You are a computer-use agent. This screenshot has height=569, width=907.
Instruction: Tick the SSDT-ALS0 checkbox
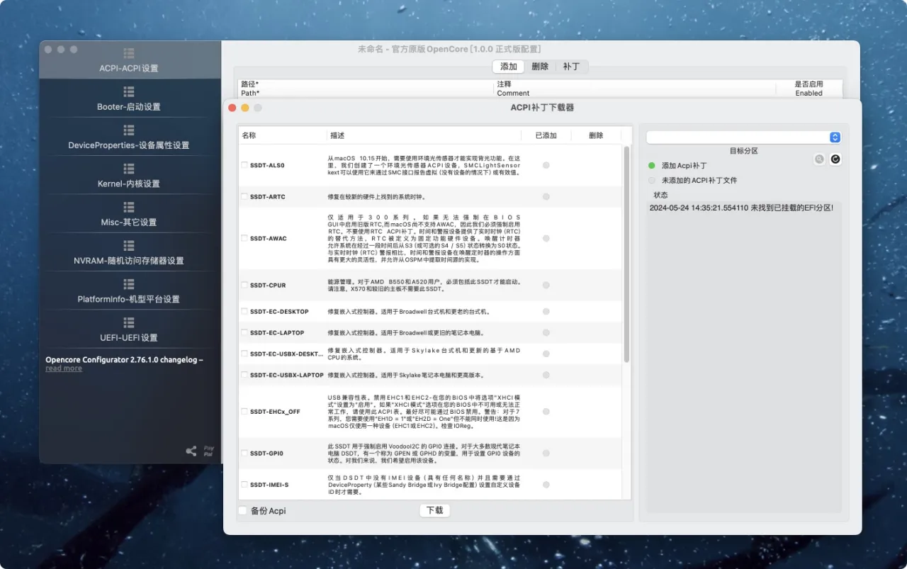click(x=244, y=165)
